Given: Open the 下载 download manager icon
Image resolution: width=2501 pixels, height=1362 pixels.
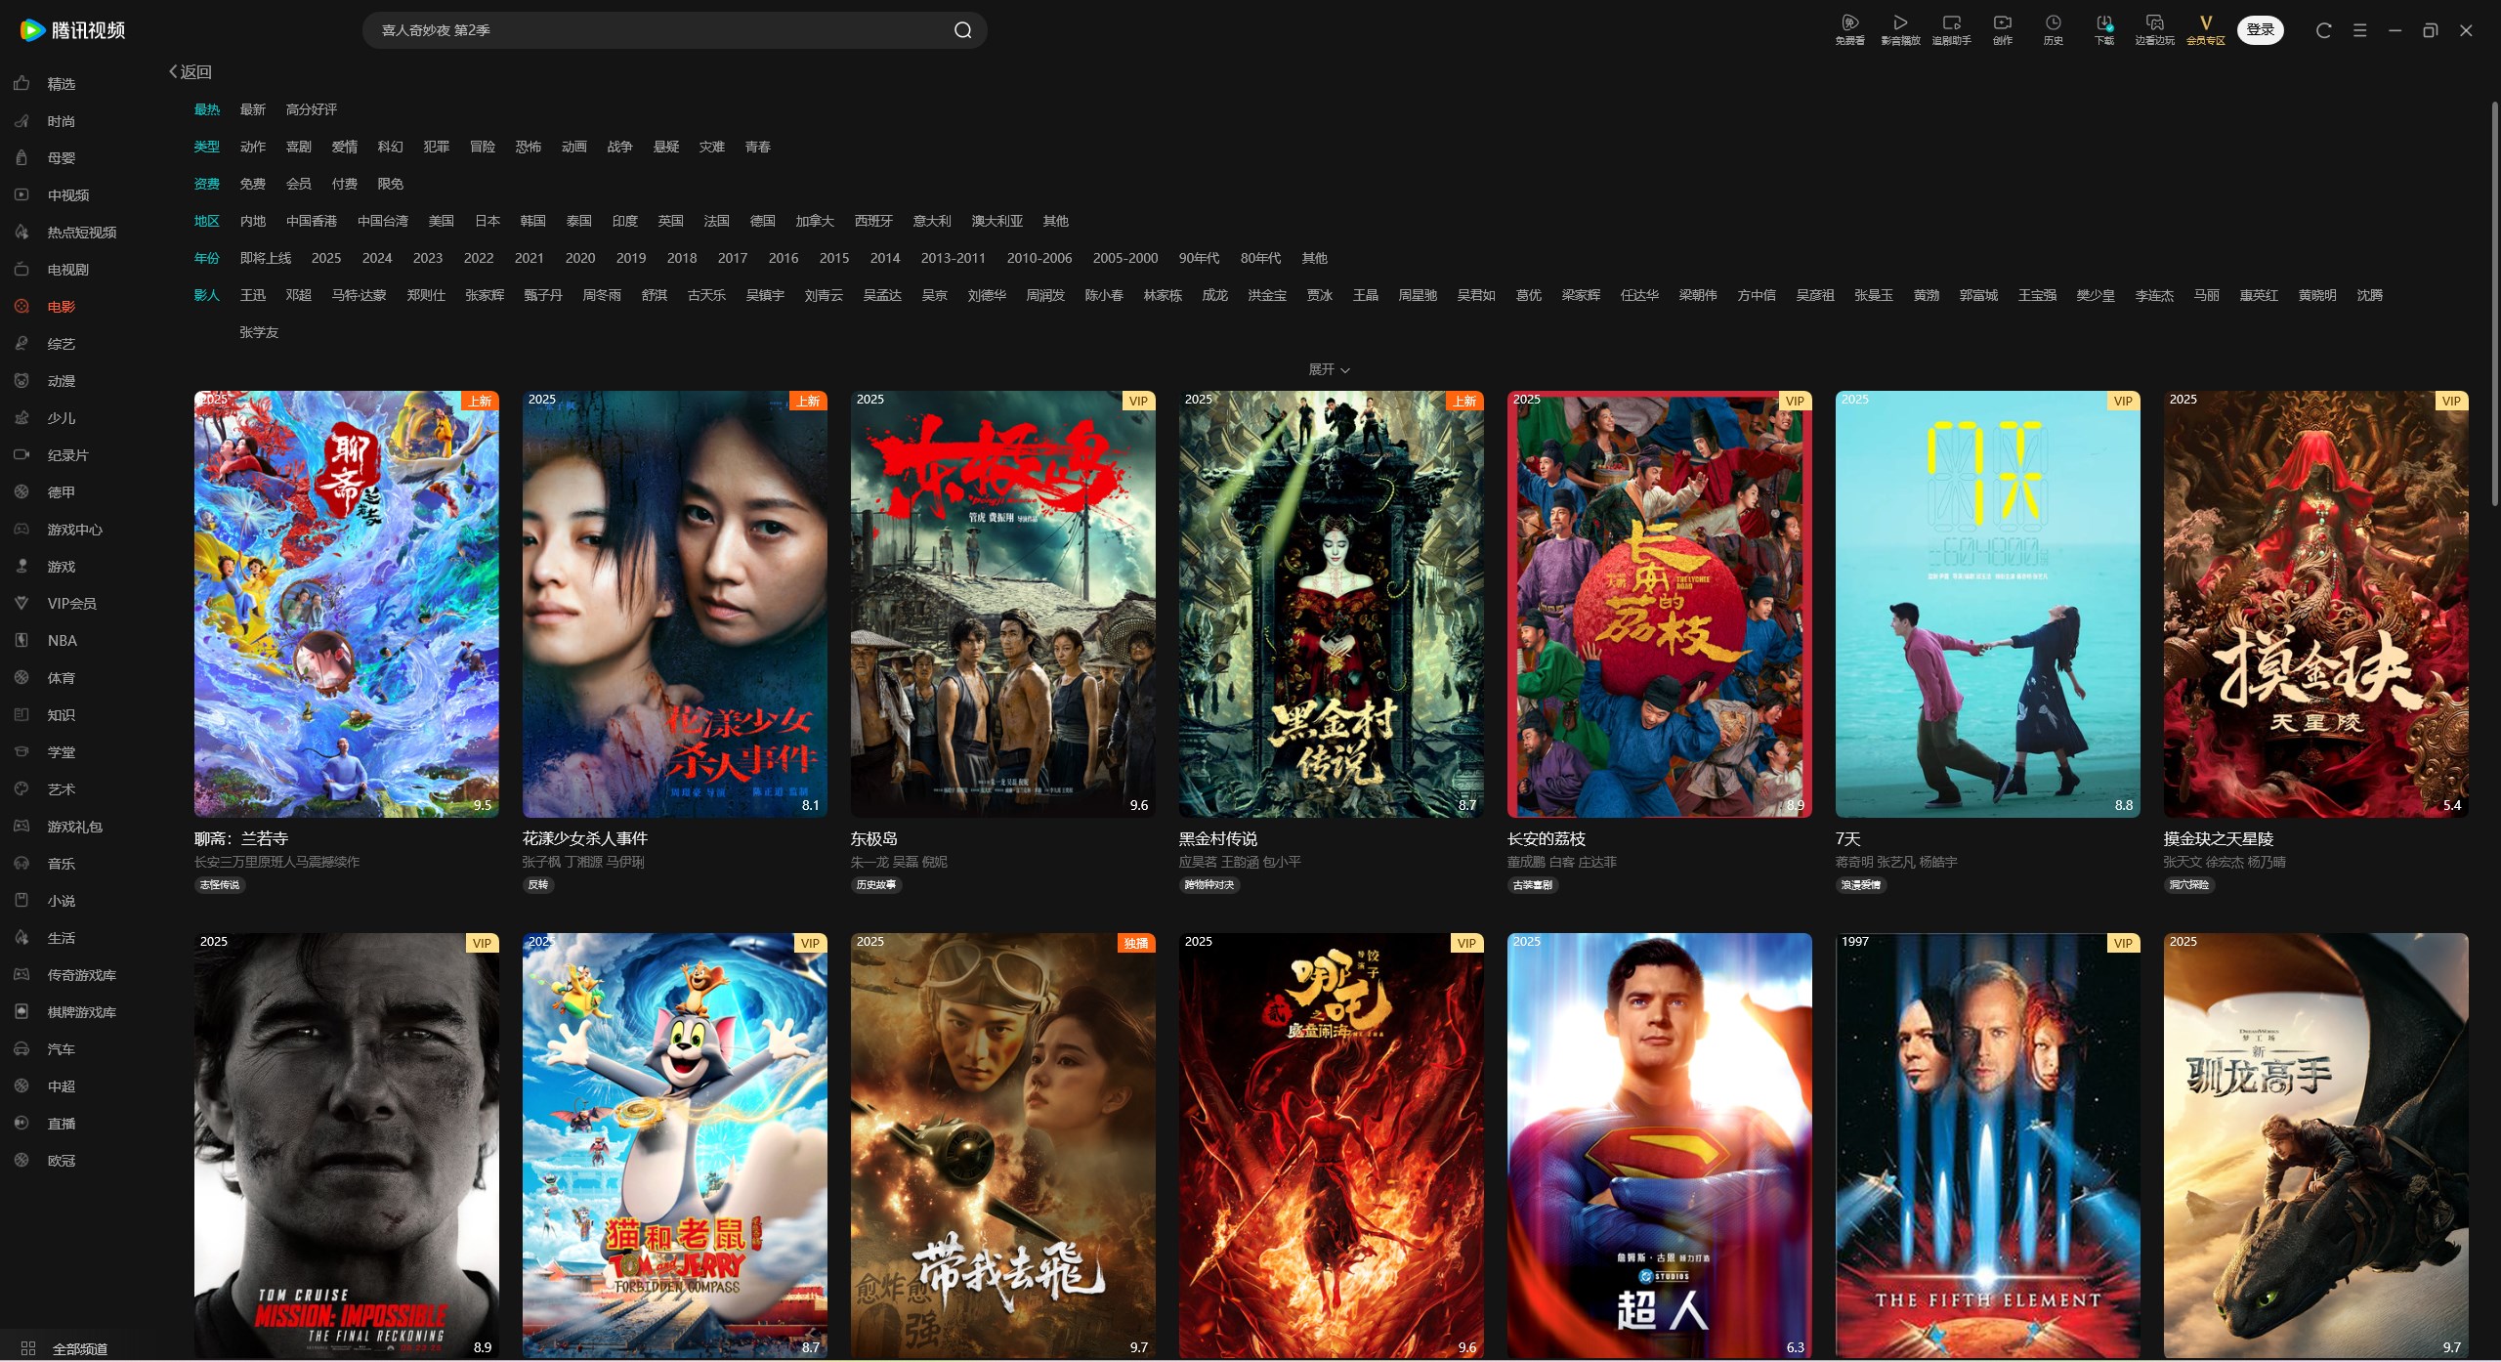Looking at the screenshot, I should (2102, 29).
